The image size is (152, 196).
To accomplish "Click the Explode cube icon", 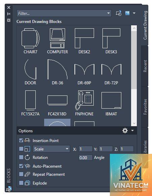I will [27, 183].
